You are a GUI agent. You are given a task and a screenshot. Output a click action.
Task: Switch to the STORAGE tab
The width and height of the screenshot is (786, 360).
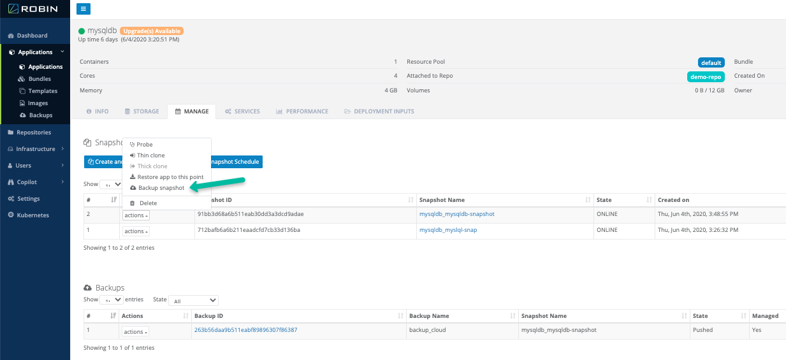142,112
